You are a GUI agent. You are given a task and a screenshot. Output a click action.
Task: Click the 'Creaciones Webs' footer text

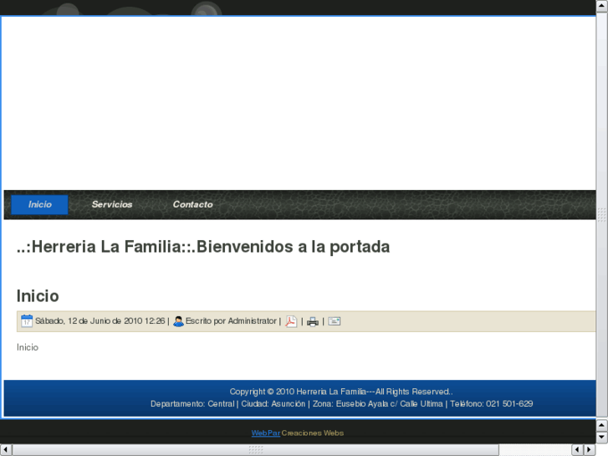tap(313, 433)
